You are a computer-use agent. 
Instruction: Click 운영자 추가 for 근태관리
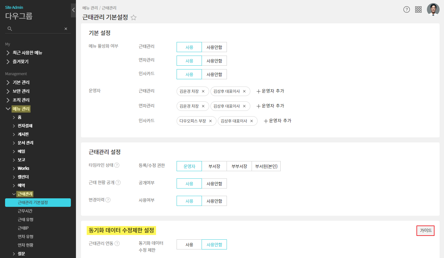[x=270, y=91]
